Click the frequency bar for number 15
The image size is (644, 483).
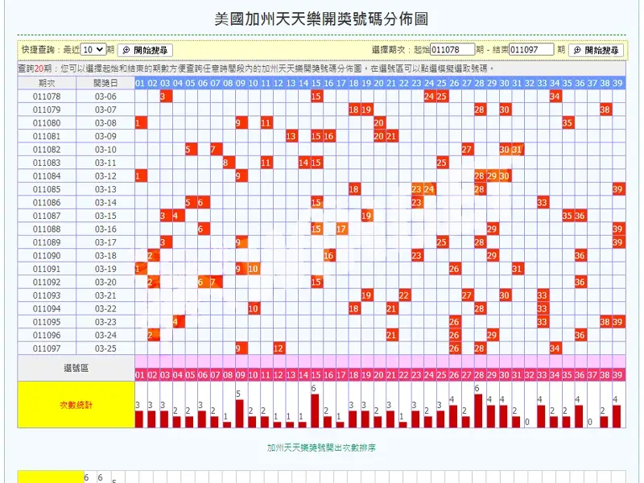(x=315, y=411)
